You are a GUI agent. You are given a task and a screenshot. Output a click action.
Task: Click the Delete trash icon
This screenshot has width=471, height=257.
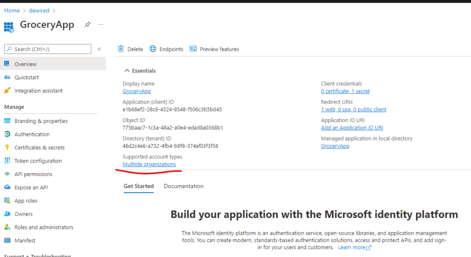[x=121, y=49]
